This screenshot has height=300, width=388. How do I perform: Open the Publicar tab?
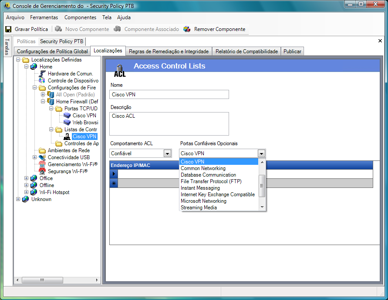point(292,51)
